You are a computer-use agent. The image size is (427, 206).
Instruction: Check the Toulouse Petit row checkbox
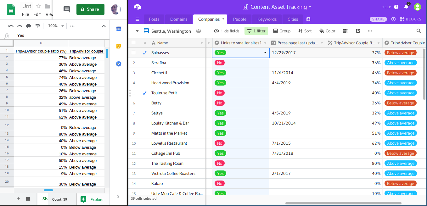tap(133, 93)
